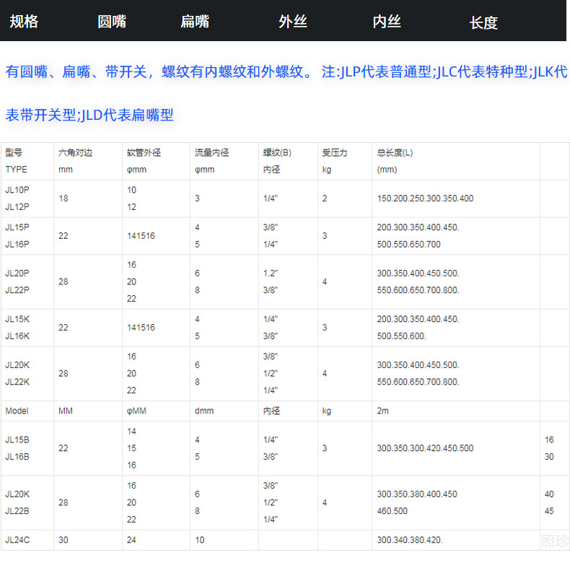Click value 40 in last column
The image size is (570, 568).
point(549,494)
